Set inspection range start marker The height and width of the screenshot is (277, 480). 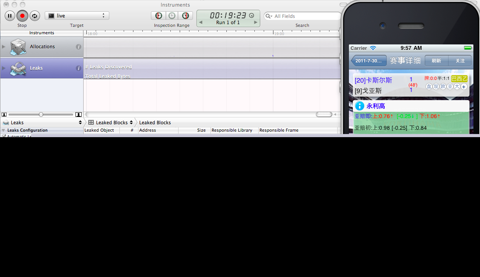(x=159, y=16)
